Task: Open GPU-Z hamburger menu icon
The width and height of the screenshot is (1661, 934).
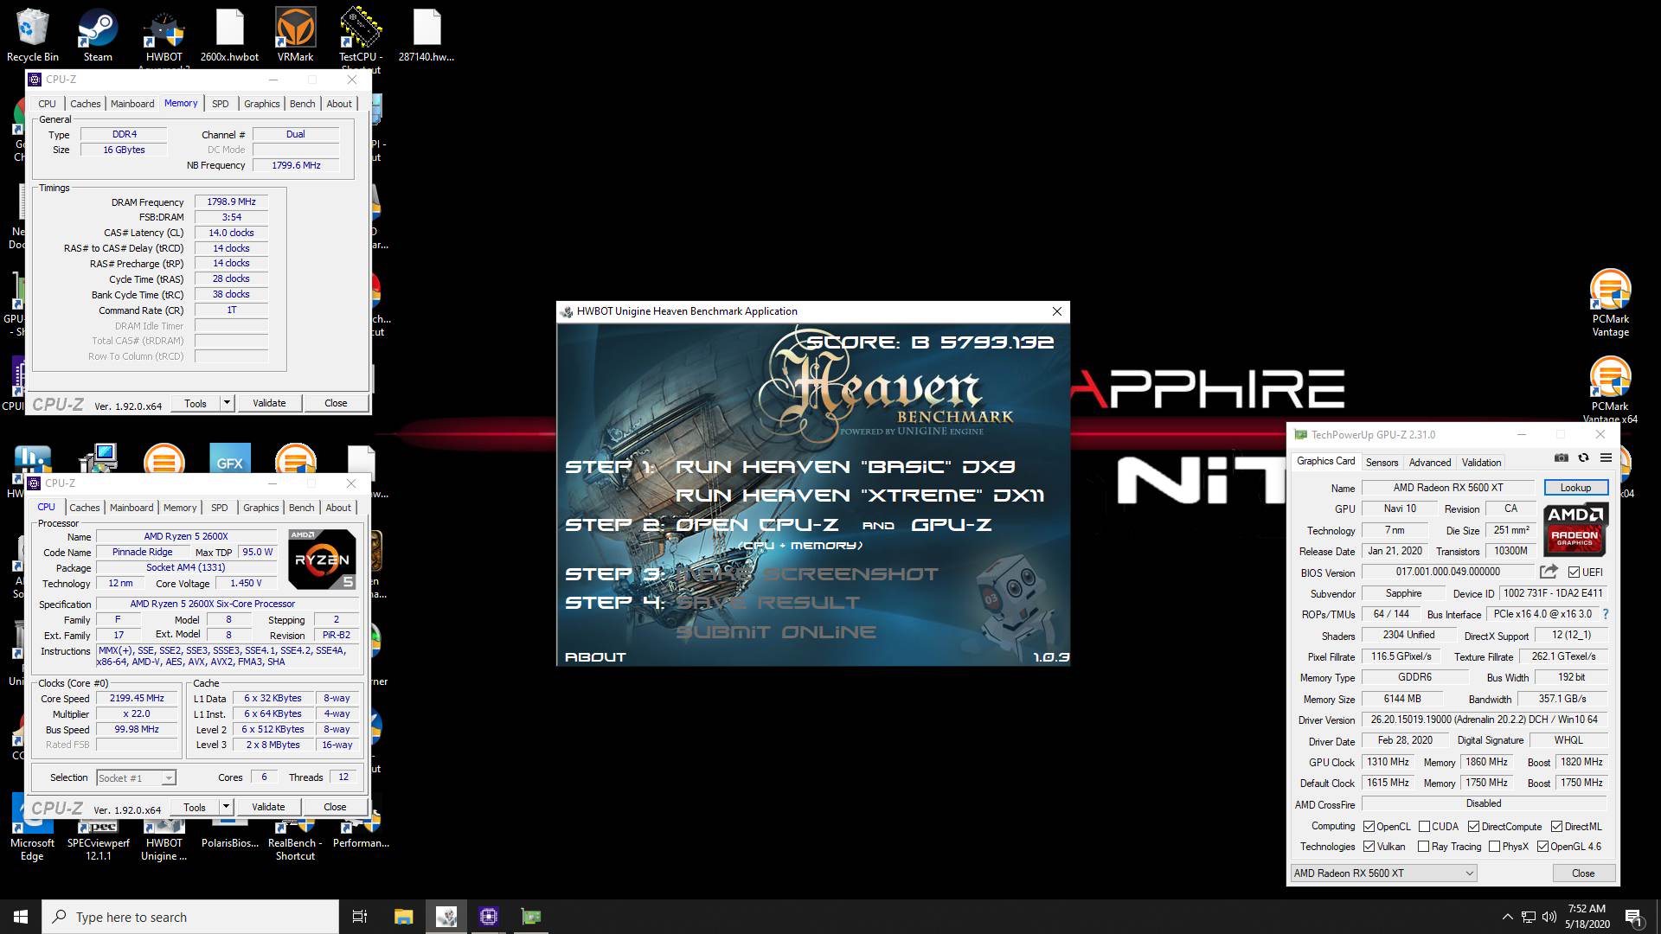Action: point(1606,458)
